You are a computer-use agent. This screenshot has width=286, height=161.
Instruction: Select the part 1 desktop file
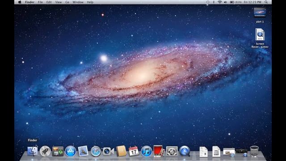(260, 15)
